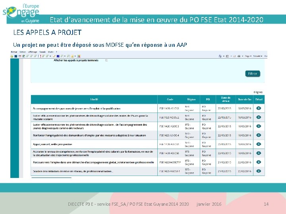
Task: Sort by the 'Date de début' column header
Action: pyautogui.click(x=226, y=99)
